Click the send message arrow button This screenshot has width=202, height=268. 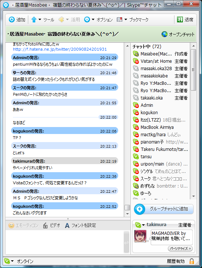pos(126,242)
